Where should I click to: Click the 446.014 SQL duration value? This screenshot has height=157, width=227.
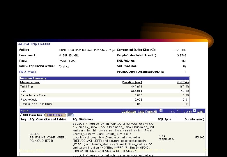coord(136,91)
